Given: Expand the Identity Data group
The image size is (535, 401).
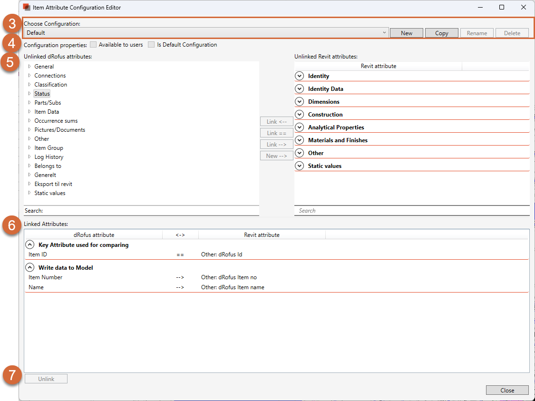Looking at the screenshot, I should pos(299,88).
